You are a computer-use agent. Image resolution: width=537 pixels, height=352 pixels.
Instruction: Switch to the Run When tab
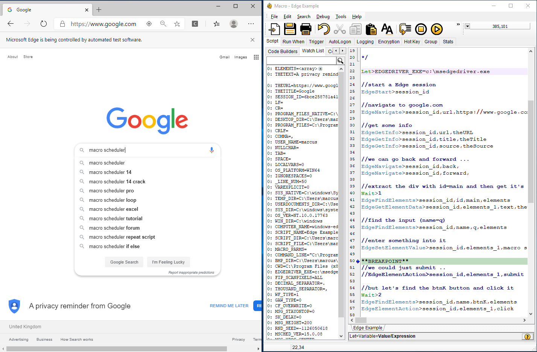pos(293,42)
